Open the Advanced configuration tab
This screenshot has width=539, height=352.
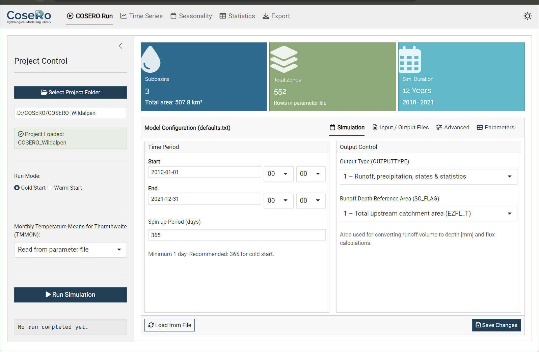(x=453, y=127)
